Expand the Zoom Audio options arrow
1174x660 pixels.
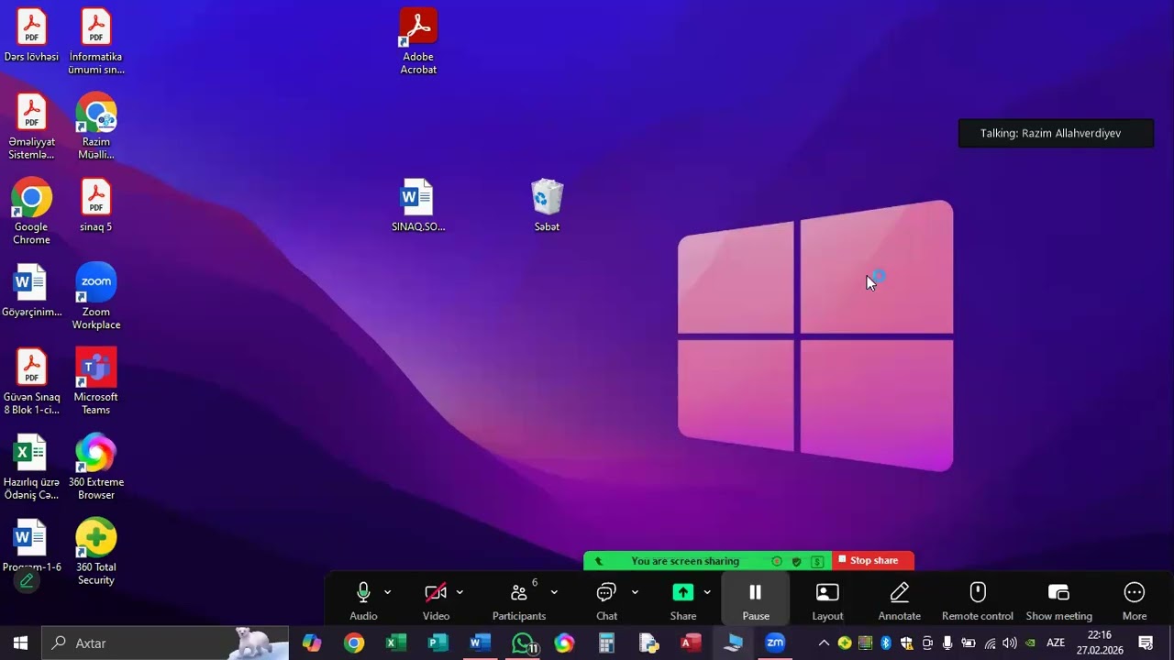tap(387, 592)
